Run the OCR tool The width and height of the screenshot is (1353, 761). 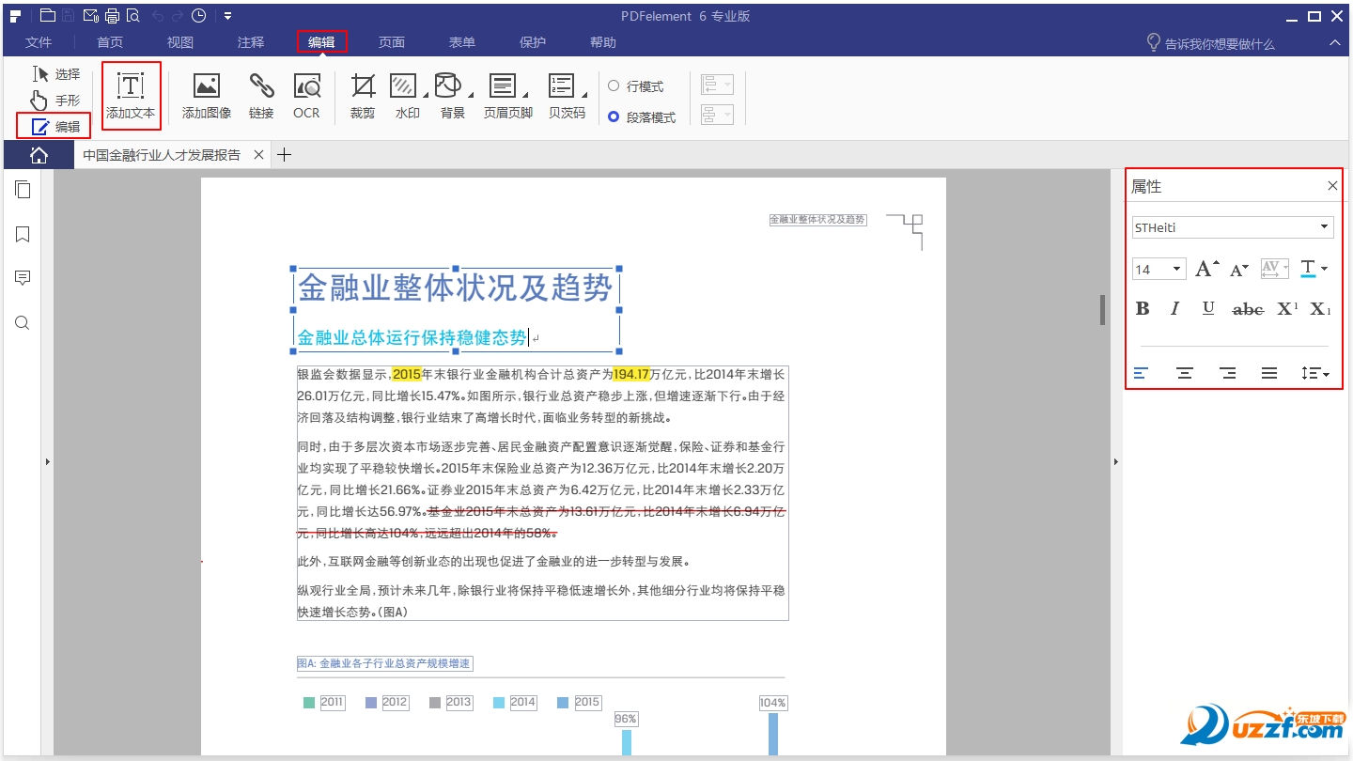[x=306, y=96]
